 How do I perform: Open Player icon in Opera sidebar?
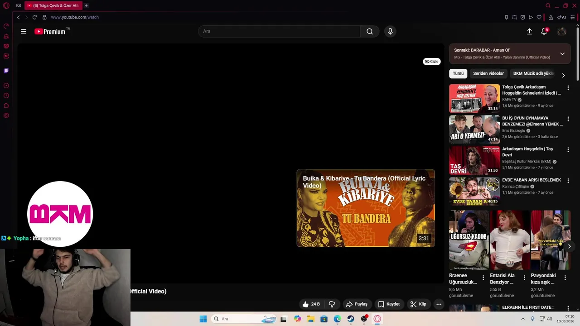[x=6, y=86]
